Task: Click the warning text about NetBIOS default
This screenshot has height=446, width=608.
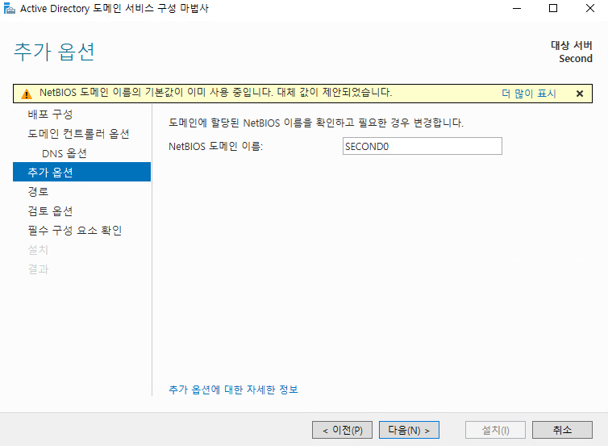Action: point(215,92)
